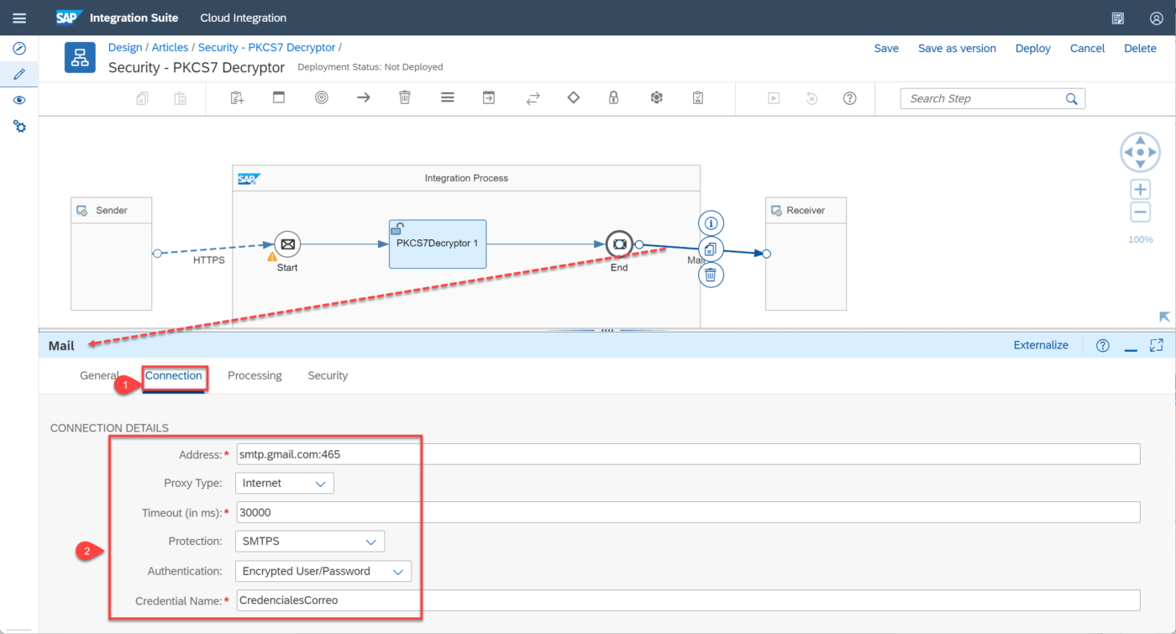Click the copy icon beside Mail connector
Image resolution: width=1176 pixels, height=634 pixels.
[x=711, y=249]
